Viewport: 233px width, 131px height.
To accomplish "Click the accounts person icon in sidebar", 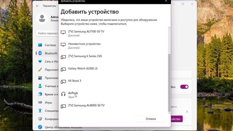I will pos(40,86).
